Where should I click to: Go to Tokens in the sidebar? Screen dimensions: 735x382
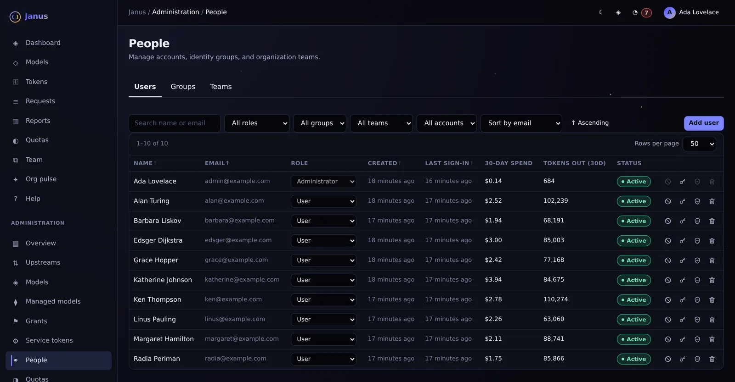[58, 82]
